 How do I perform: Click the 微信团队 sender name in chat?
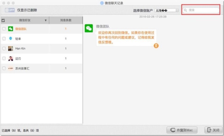[102, 27]
